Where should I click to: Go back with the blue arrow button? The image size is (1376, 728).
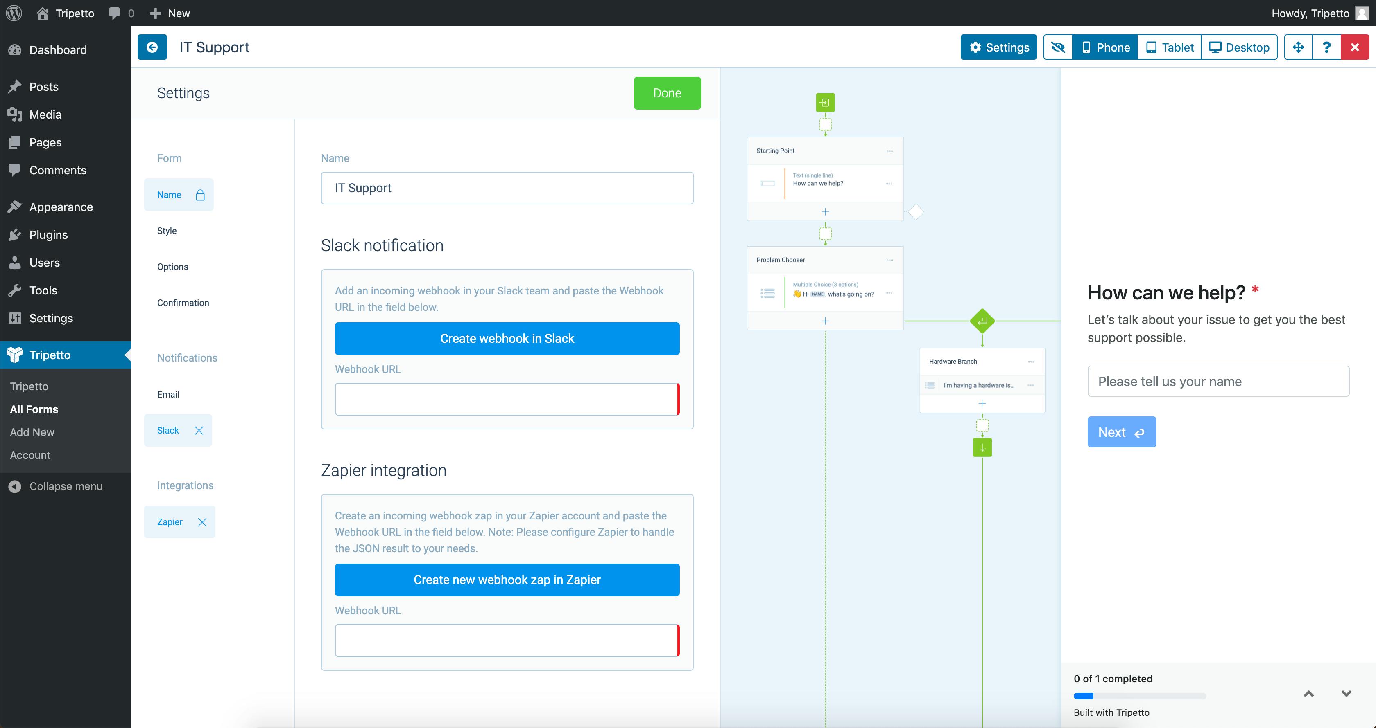pyautogui.click(x=152, y=47)
